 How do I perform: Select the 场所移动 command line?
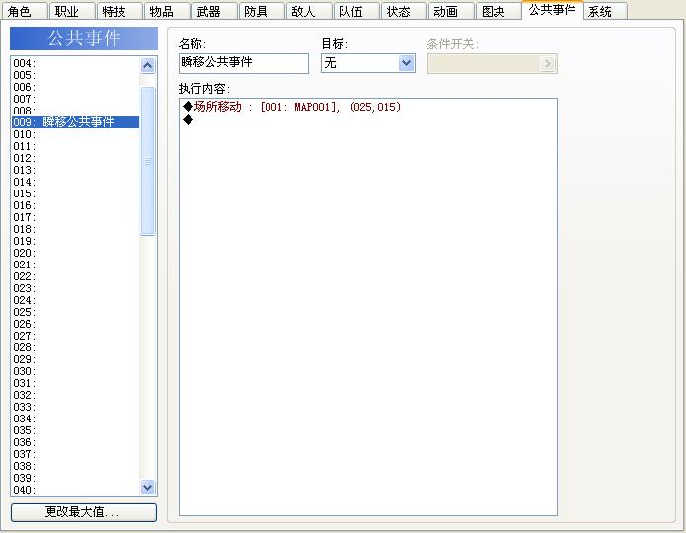(x=368, y=107)
